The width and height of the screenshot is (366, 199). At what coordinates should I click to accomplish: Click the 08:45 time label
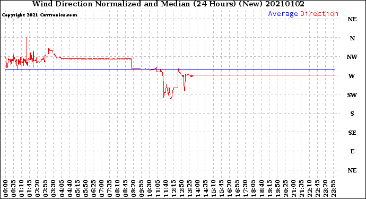[126, 188]
